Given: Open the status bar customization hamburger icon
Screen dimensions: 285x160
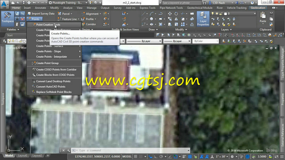Looking at the screenshot, I should click(x=282, y=156).
